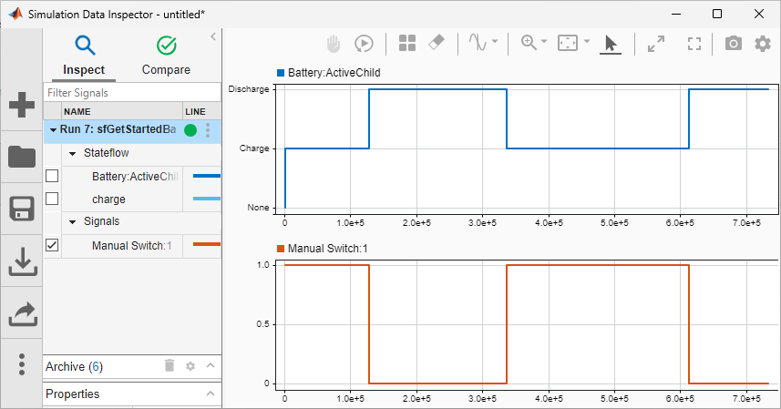Click the eraser clear plot icon
Screen dimensions: 781x409
(x=436, y=43)
